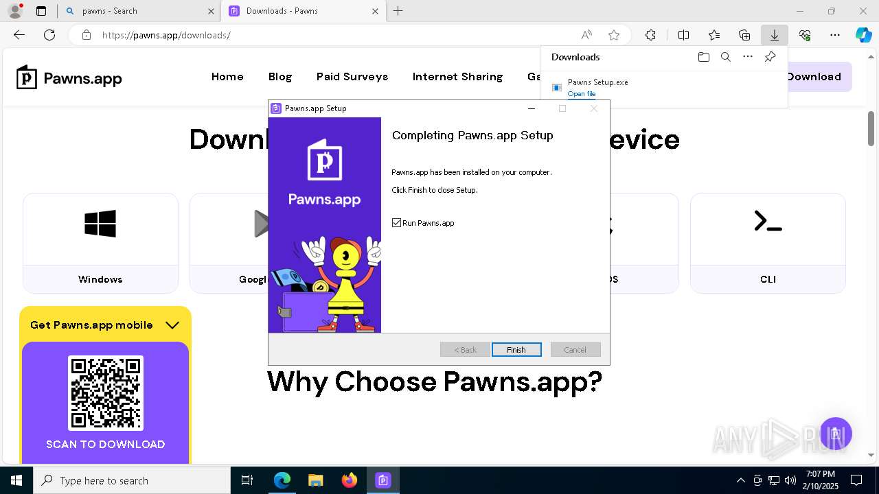Add this page to favorites
The width and height of the screenshot is (879, 494).
[x=614, y=35]
